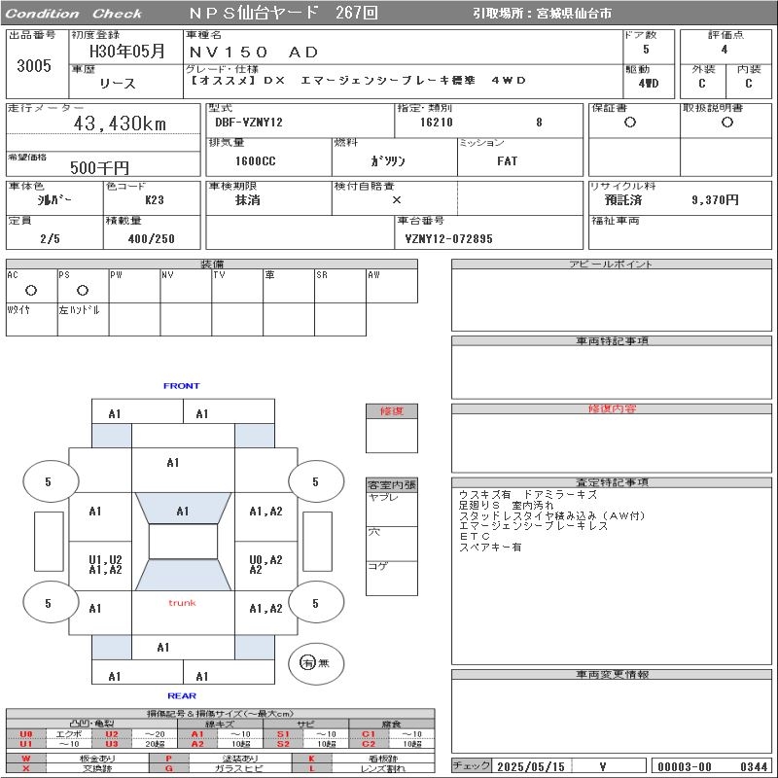Click the lower-right tire tread circle
The width and height of the screenshot is (778, 778).
click(315, 604)
